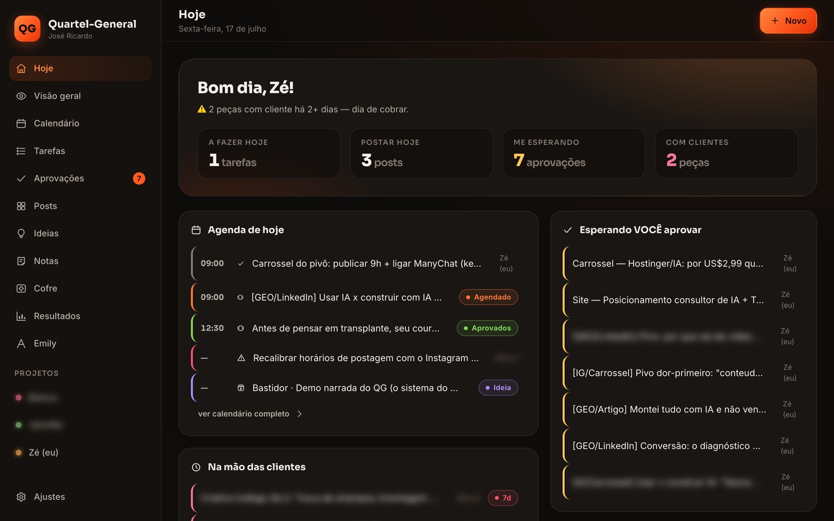The image size is (834, 521).
Task: Open Carrossel — Hostinger/IA approval item
Action: click(683, 263)
